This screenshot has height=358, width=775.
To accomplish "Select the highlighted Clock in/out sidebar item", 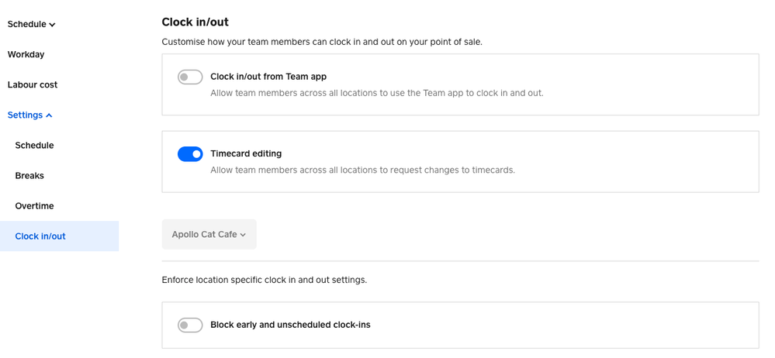I will (40, 236).
